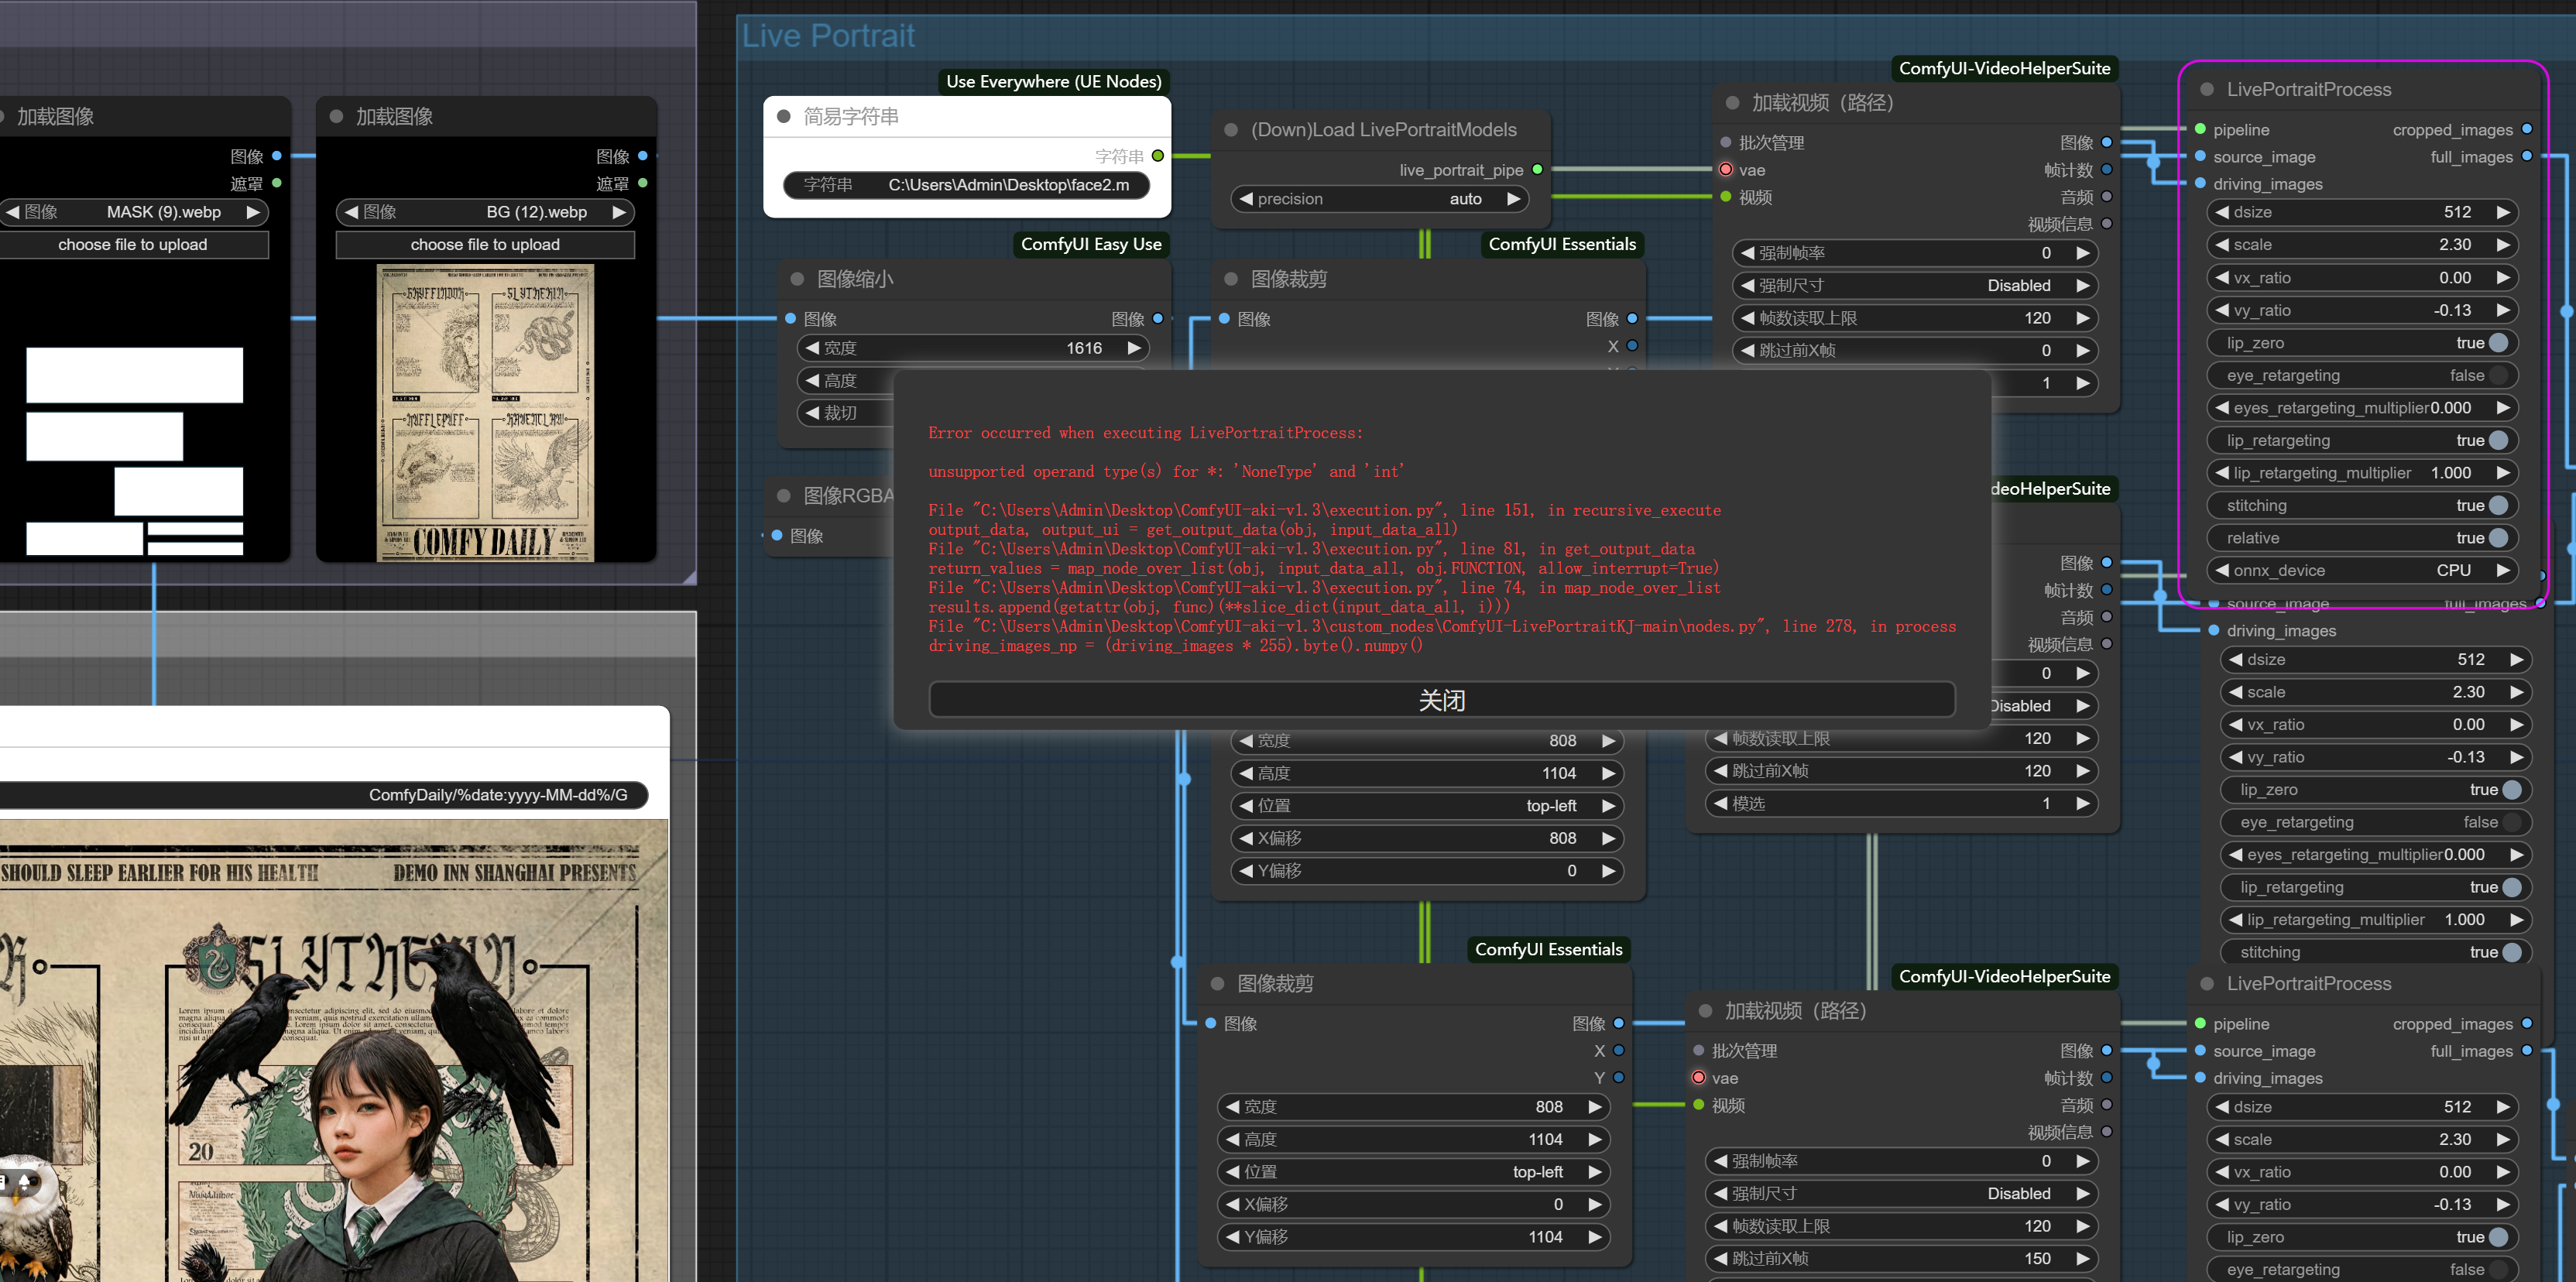
Task: Click driving_images input connector on top LivePortraitProcess
Action: coord(2200,183)
